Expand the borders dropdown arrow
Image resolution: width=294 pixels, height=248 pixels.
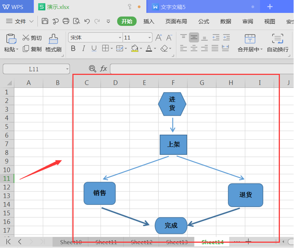point(112,49)
